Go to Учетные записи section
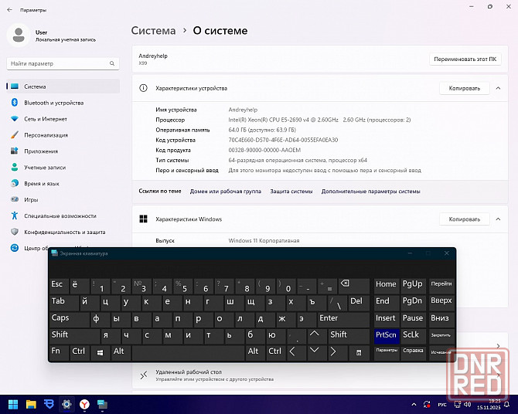 point(63,168)
